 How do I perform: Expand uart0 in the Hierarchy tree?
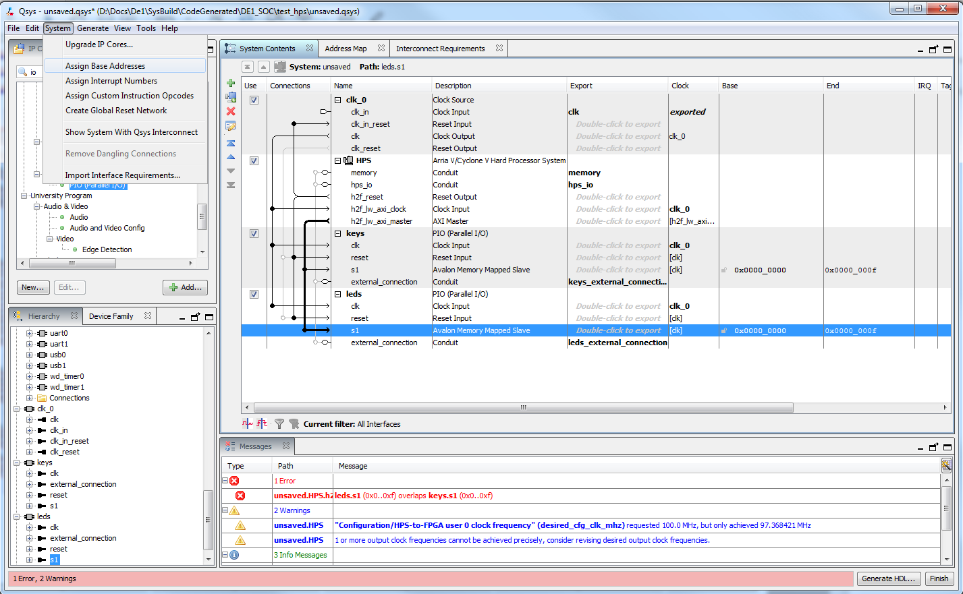[29, 333]
